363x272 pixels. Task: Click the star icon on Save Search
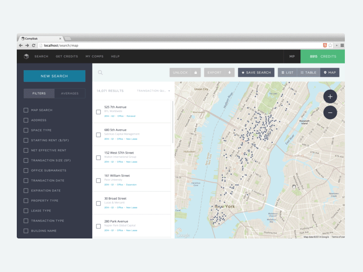coord(243,72)
